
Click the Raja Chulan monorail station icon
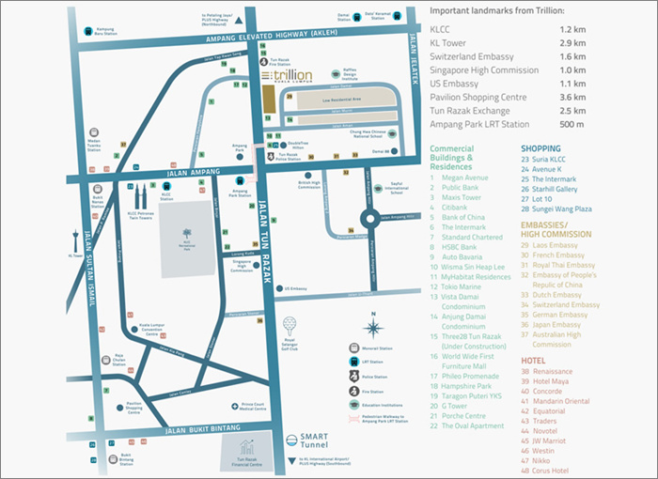[106, 360]
